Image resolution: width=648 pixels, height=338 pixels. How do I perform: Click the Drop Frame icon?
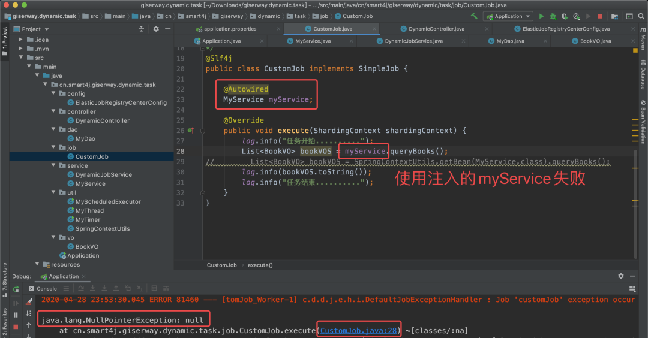pyautogui.click(x=128, y=288)
